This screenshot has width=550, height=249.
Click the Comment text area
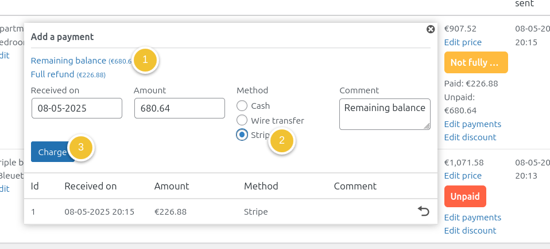(x=385, y=114)
